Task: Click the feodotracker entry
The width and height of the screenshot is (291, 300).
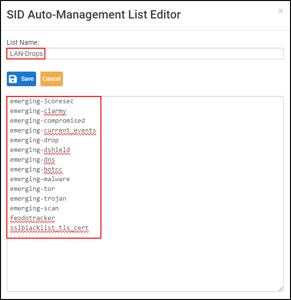Action: (x=32, y=218)
